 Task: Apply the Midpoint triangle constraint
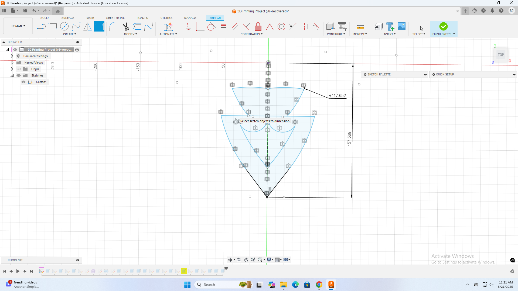tap(270, 27)
